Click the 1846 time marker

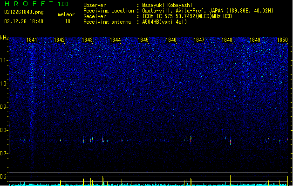[x=171, y=40]
